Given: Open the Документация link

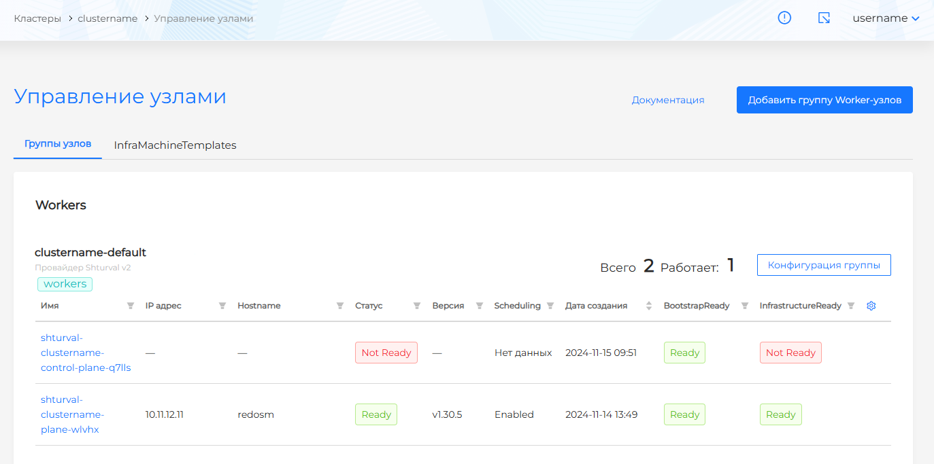Looking at the screenshot, I should tap(667, 100).
